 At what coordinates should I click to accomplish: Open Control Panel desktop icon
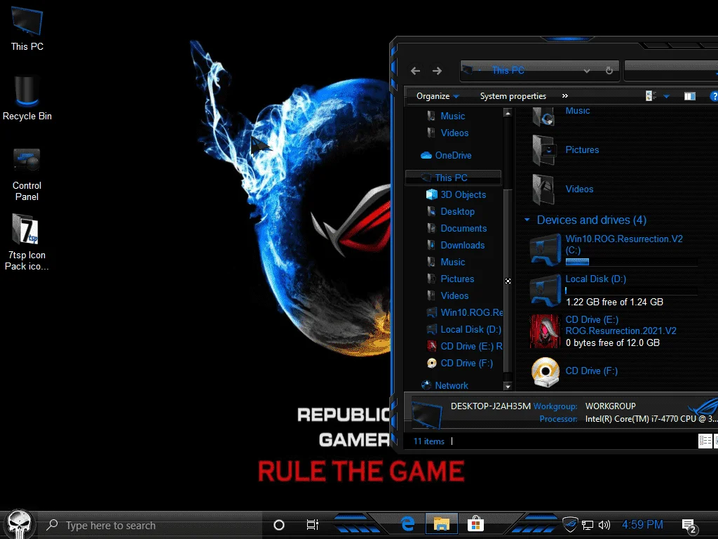tap(27, 174)
